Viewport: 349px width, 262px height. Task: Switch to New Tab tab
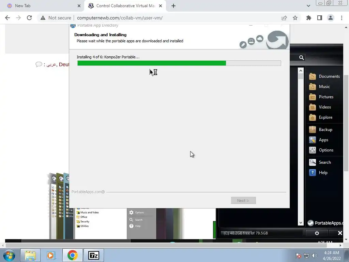pos(42,6)
